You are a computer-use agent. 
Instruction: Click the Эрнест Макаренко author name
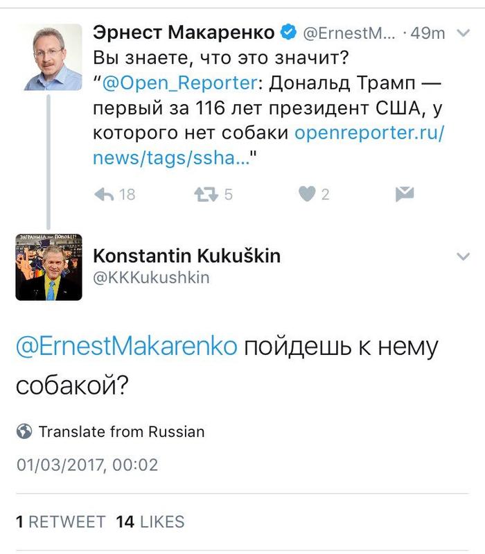(182, 33)
